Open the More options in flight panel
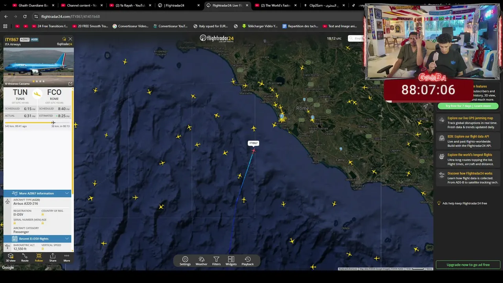This screenshot has width=503, height=283. coord(67,257)
